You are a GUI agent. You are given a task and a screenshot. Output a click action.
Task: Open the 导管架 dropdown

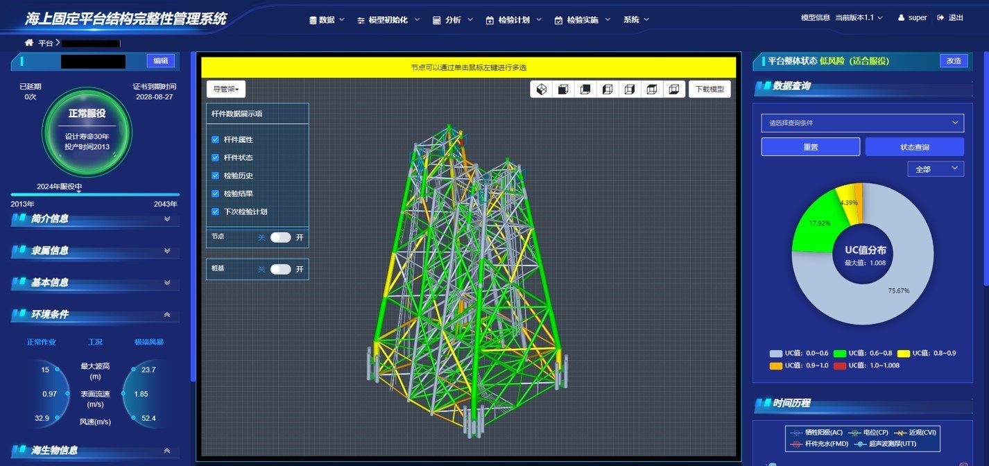click(x=226, y=89)
